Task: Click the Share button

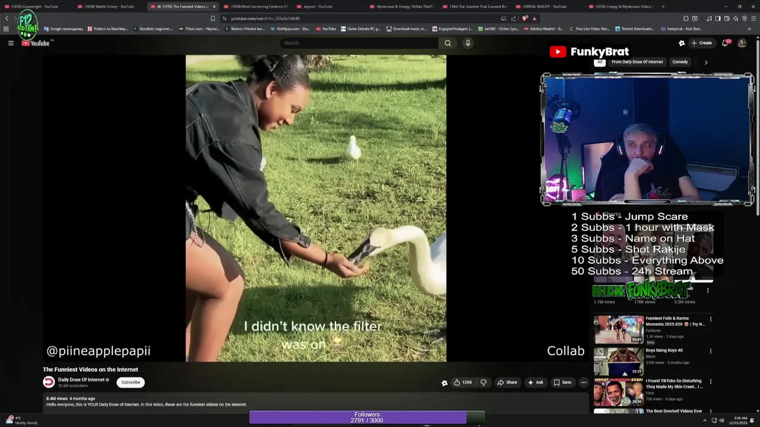Action: coord(507,383)
